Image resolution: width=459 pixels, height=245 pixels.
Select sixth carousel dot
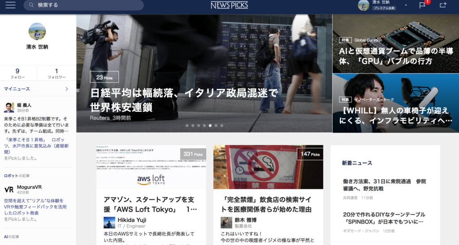click(216, 125)
